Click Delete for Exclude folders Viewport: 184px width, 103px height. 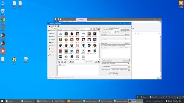tap(127, 48)
